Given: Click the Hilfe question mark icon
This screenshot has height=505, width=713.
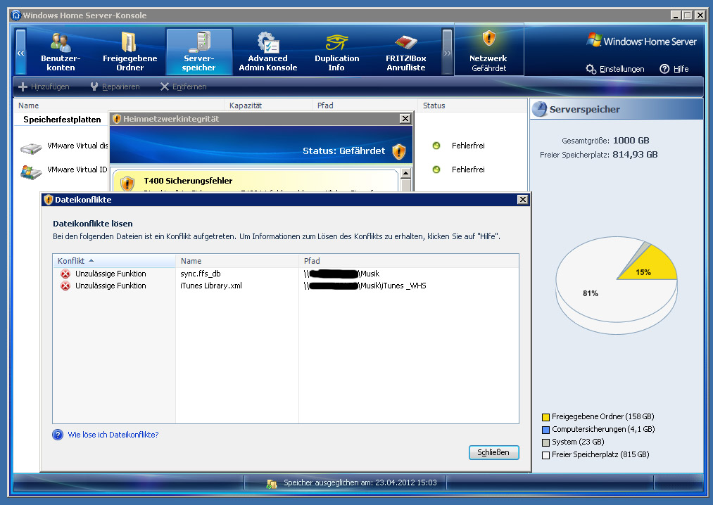Looking at the screenshot, I should (x=664, y=69).
